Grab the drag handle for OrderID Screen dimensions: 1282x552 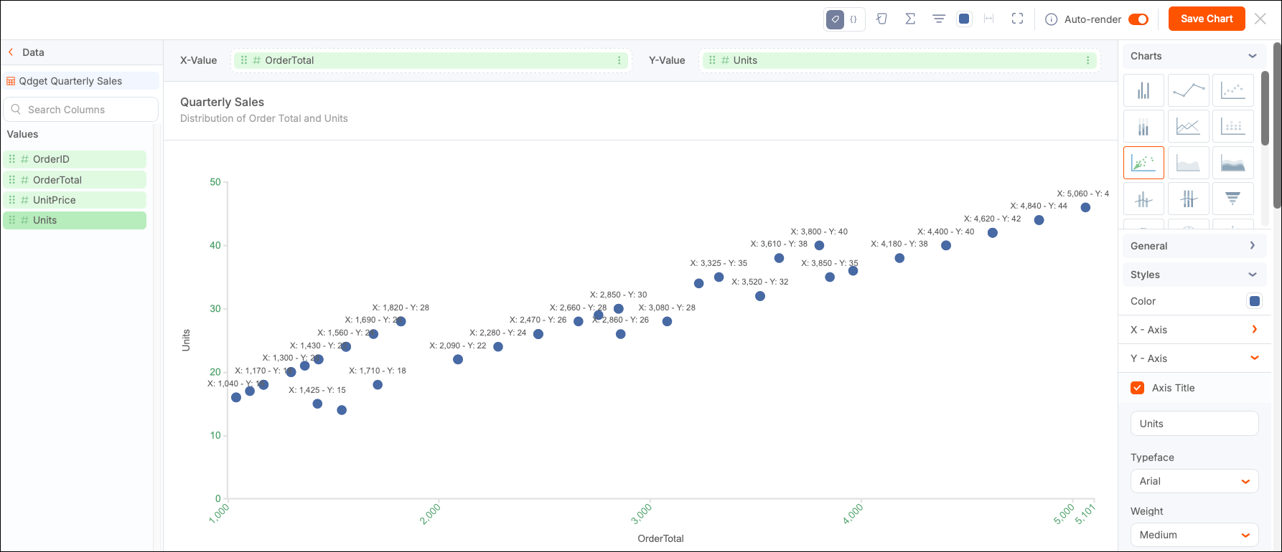tap(12, 159)
